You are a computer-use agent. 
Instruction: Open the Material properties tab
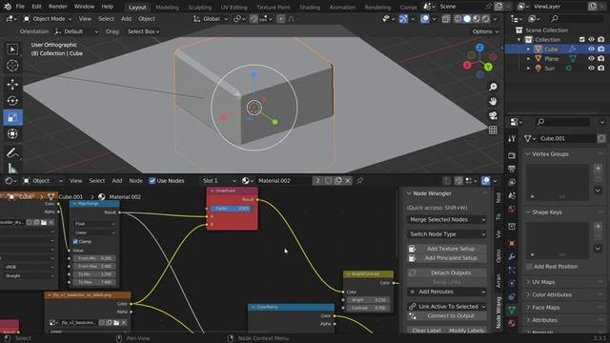(x=512, y=323)
